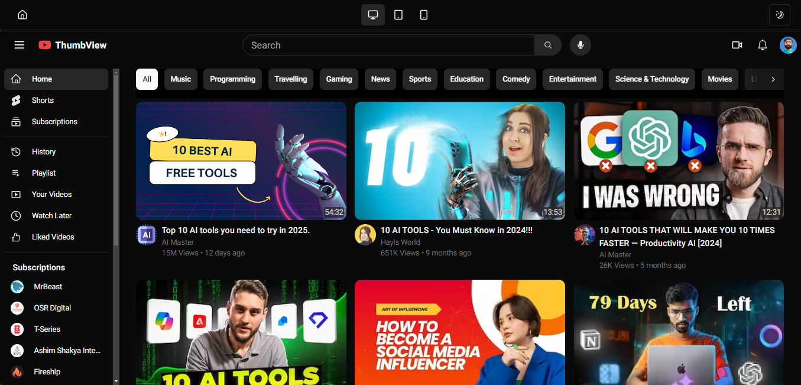801x385 pixels.
Task: Click the ThumbView logo
Action: (x=72, y=45)
